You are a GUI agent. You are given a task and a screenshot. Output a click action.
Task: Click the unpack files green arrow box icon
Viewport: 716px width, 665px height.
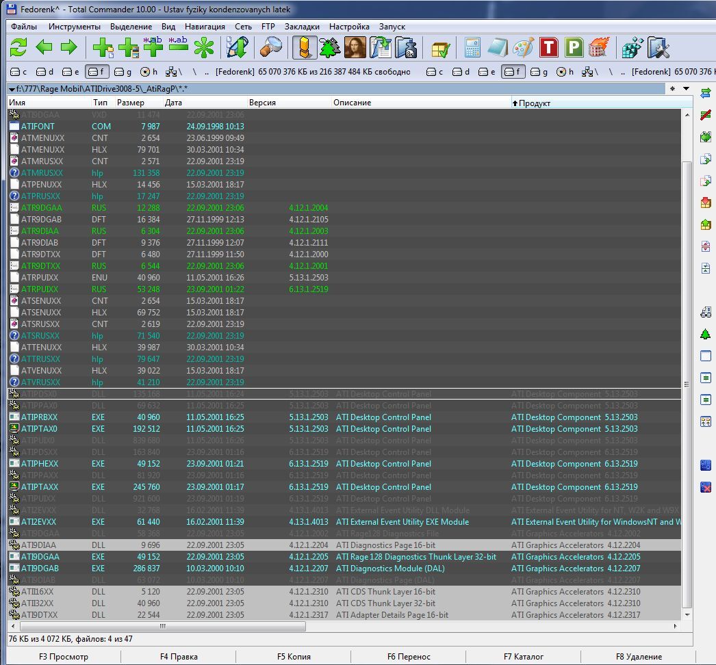pyautogui.click(x=706, y=224)
